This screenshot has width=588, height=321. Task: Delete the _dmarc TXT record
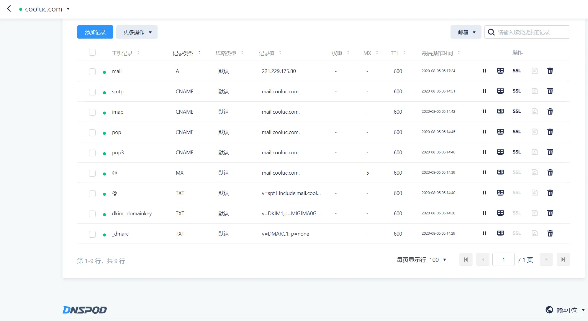(550, 233)
